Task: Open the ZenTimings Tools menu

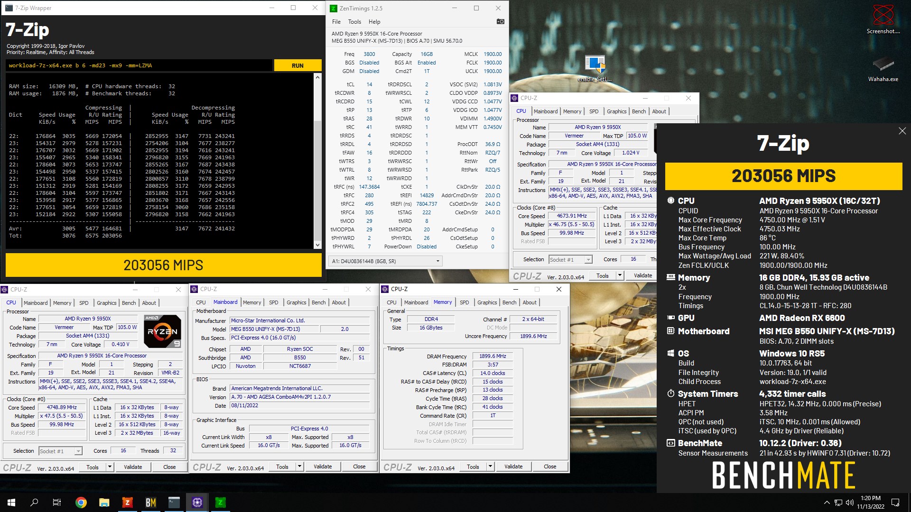Action: (354, 22)
